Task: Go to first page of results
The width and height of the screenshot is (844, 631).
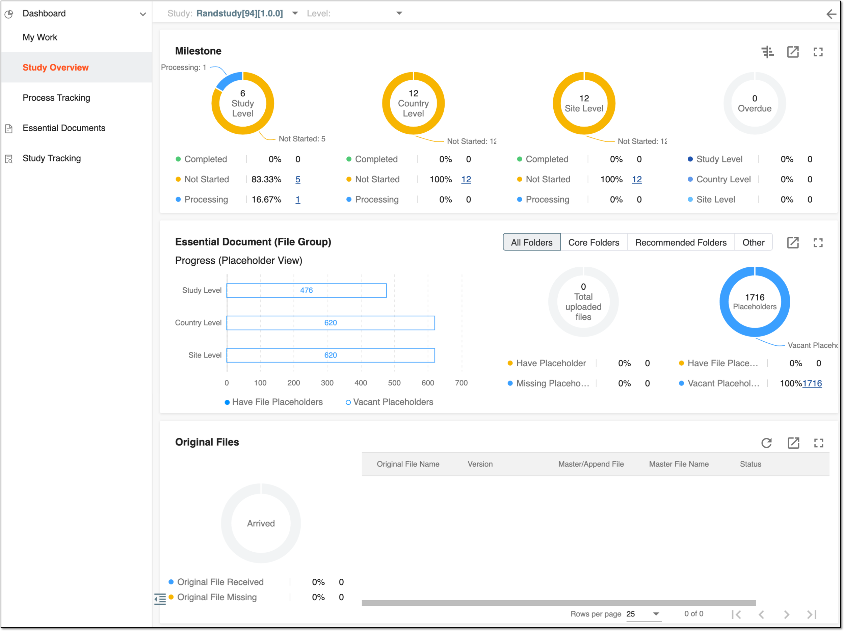Action: tap(736, 614)
